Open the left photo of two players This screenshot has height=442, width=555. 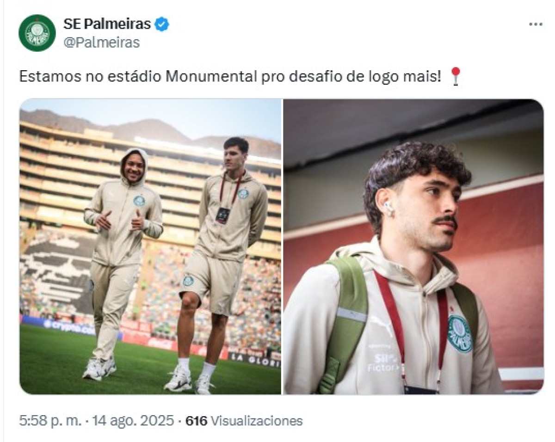click(150, 246)
